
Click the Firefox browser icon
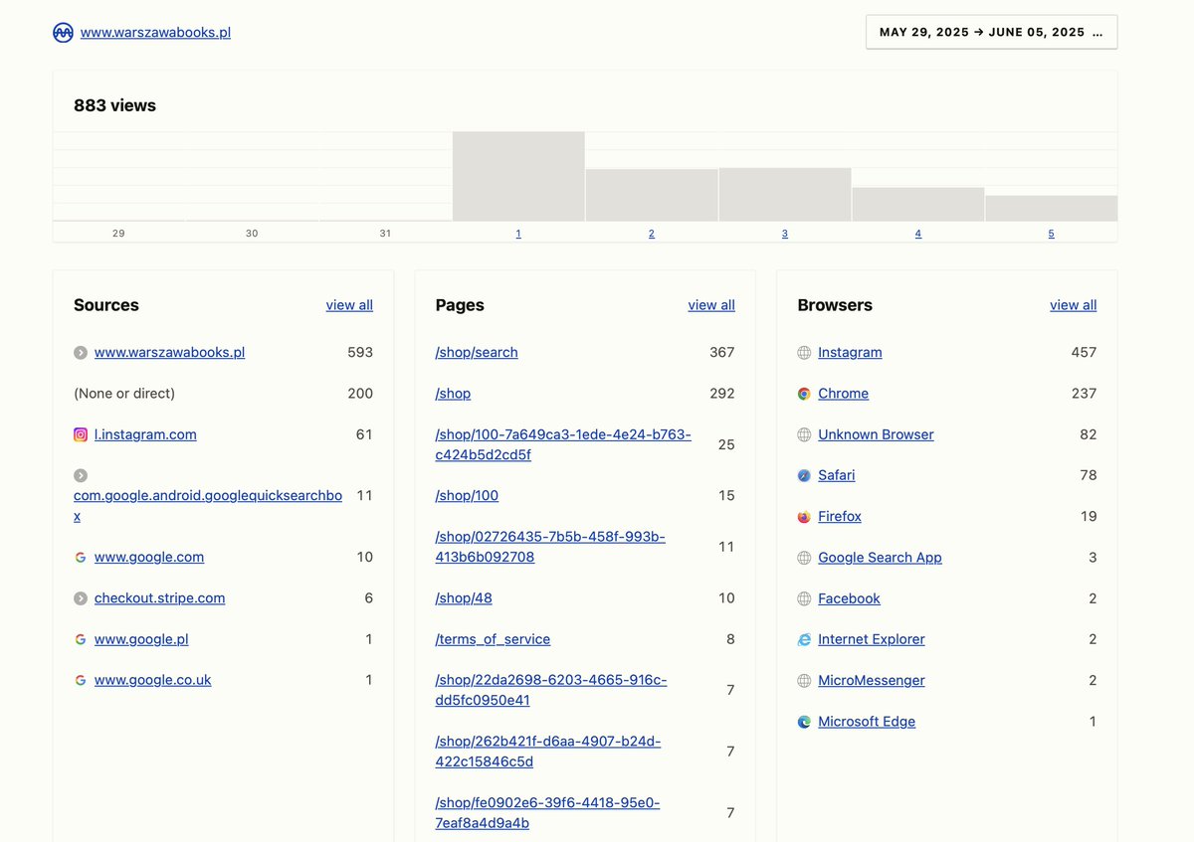pyautogui.click(x=803, y=516)
